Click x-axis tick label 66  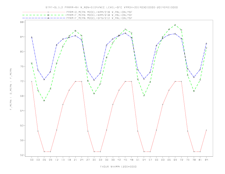(169, 160)
